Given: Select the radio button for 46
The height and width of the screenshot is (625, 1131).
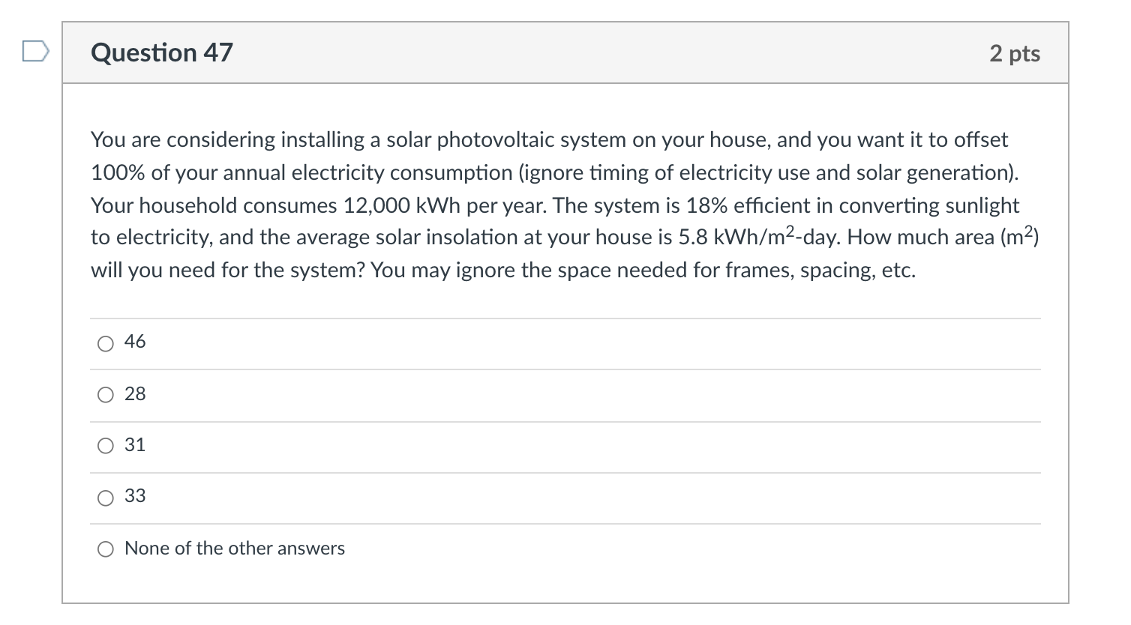Looking at the screenshot, I should click(x=106, y=344).
